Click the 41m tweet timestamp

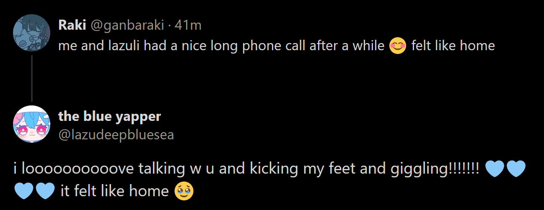click(188, 25)
